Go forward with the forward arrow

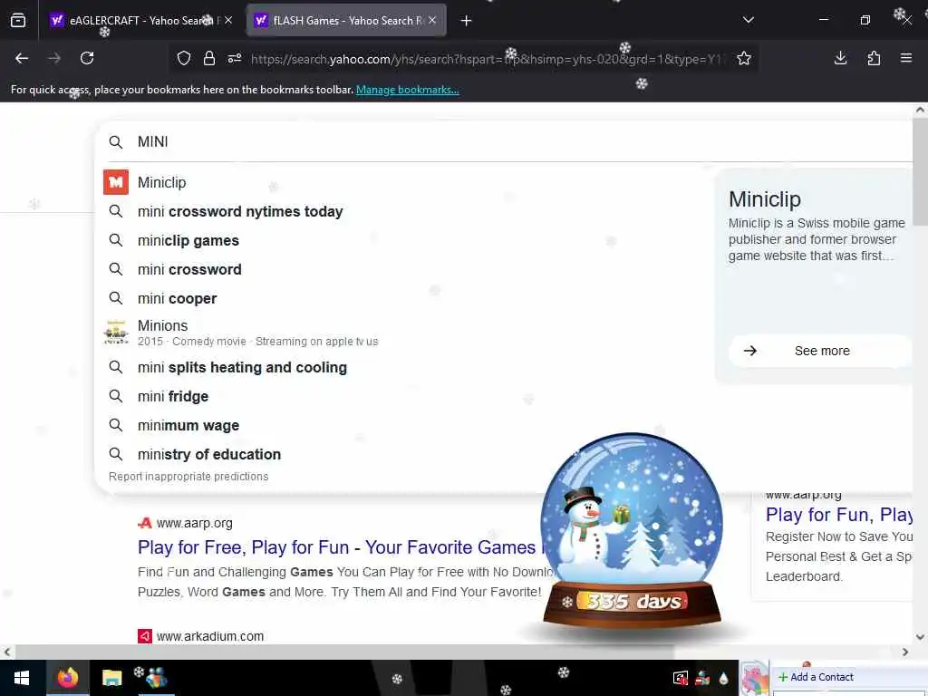(x=54, y=58)
